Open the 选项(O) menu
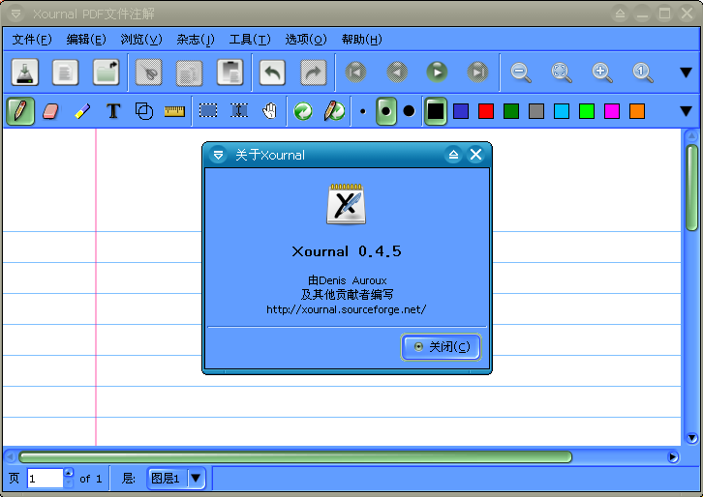Viewport: 703px width, 497px height. click(x=306, y=40)
